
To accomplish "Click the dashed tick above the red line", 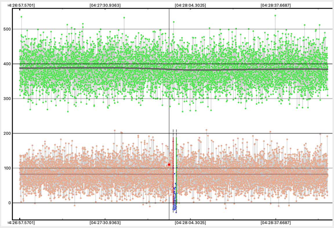I will click(x=173, y=132).
